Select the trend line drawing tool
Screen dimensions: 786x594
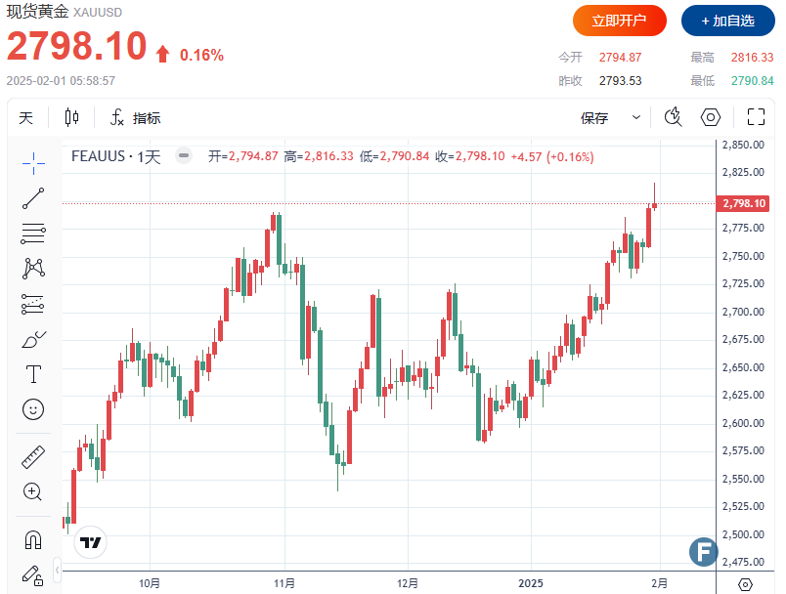pos(33,197)
